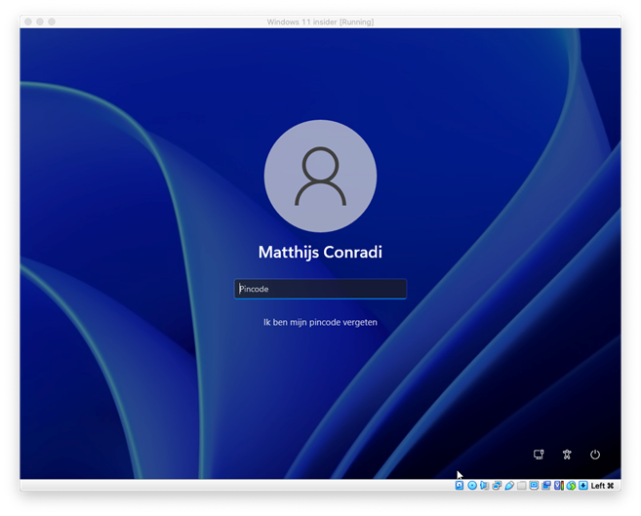Click the Pincode input field
The image size is (641, 516).
point(320,289)
